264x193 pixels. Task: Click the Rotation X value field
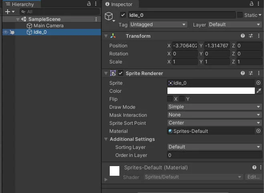click(185, 54)
